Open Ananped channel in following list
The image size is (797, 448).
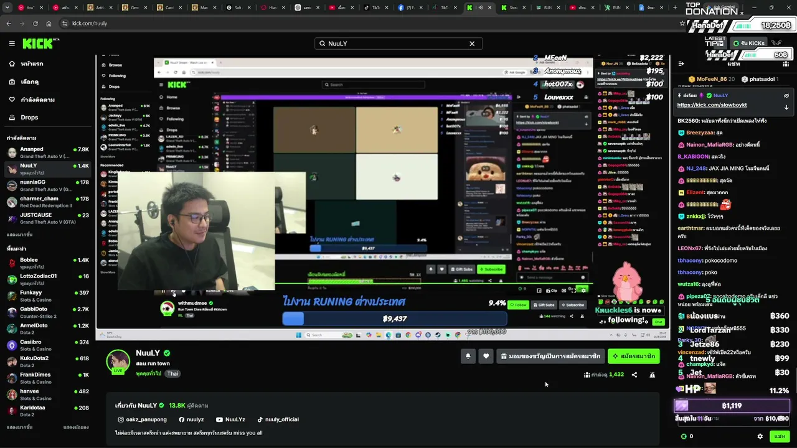point(49,152)
